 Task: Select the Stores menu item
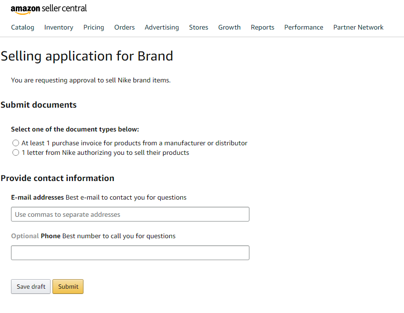pyautogui.click(x=198, y=28)
